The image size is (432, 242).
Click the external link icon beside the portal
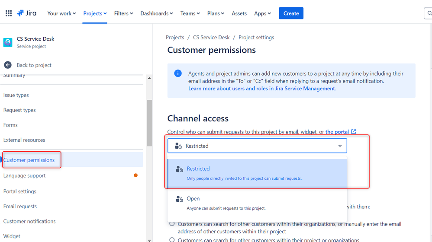pyautogui.click(x=354, y=131)
